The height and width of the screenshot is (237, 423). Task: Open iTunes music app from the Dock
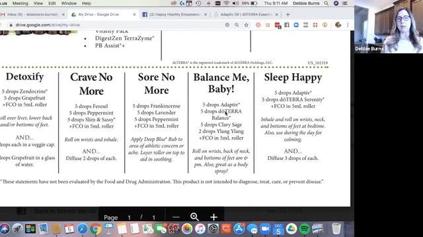[200, 229]
